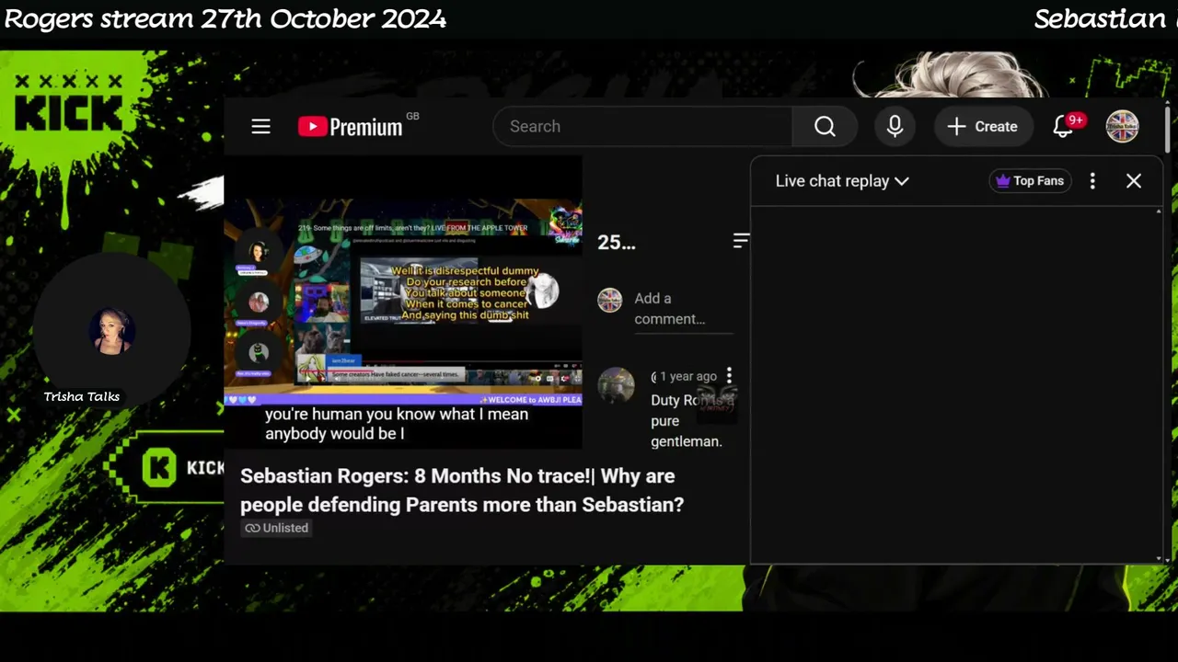This screenshot has height=662, width=1178.
Task: Expand the Live chat replay dropdown
Action: click(x=842, y=181)
